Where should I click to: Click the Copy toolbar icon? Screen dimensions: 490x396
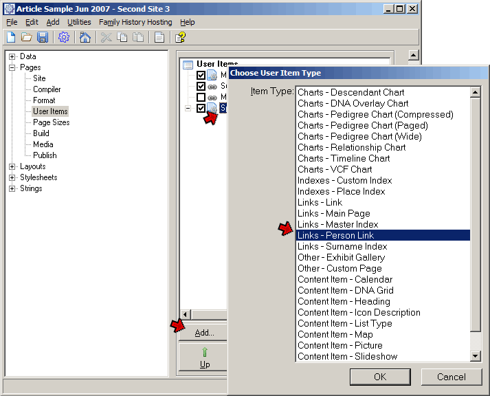click(122, 37)
